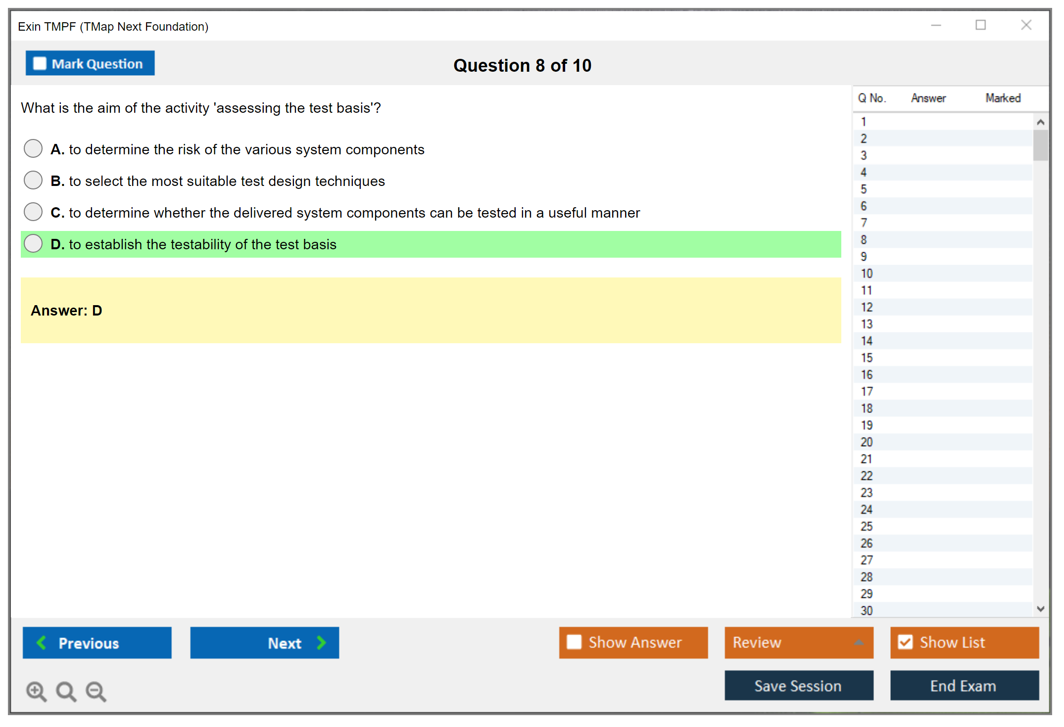
Task: Click the green left arrow on Previous
Action: click(42, 642)
